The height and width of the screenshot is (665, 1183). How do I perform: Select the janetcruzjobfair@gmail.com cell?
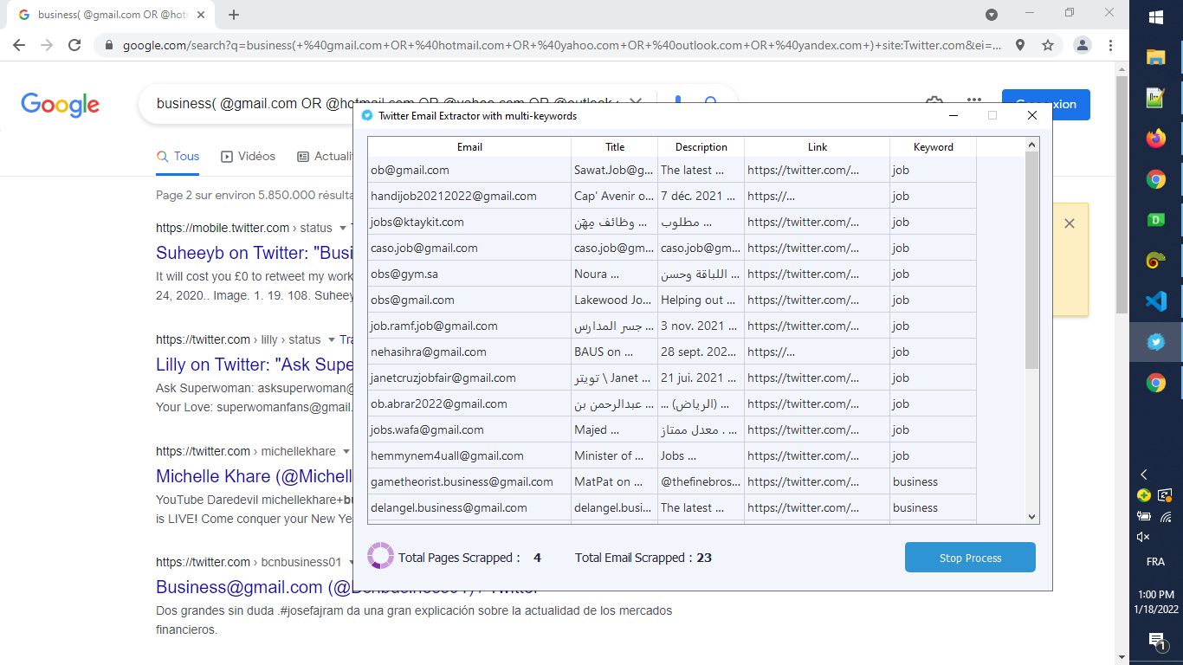469,378
